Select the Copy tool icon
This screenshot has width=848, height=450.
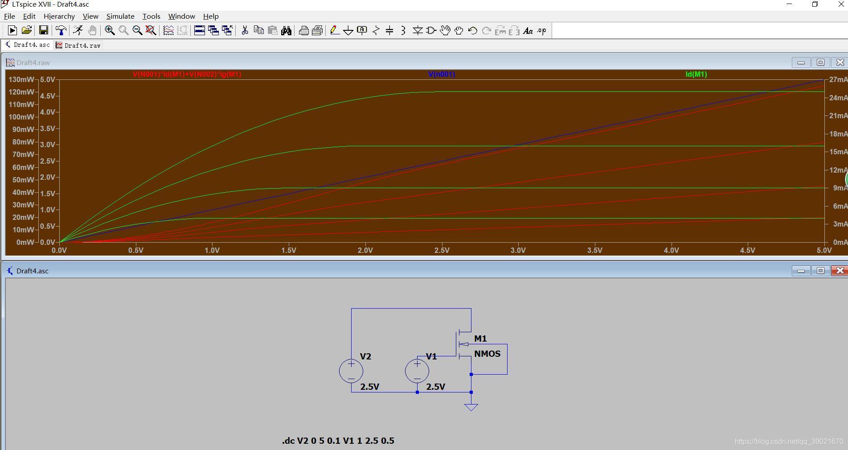coord(258,30)
